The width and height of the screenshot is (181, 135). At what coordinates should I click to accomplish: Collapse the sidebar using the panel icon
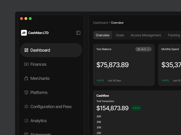[x=78, y=33]
